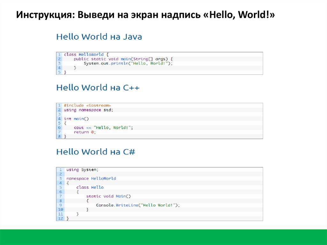Click the line 'class Hello'

[90, 188]
